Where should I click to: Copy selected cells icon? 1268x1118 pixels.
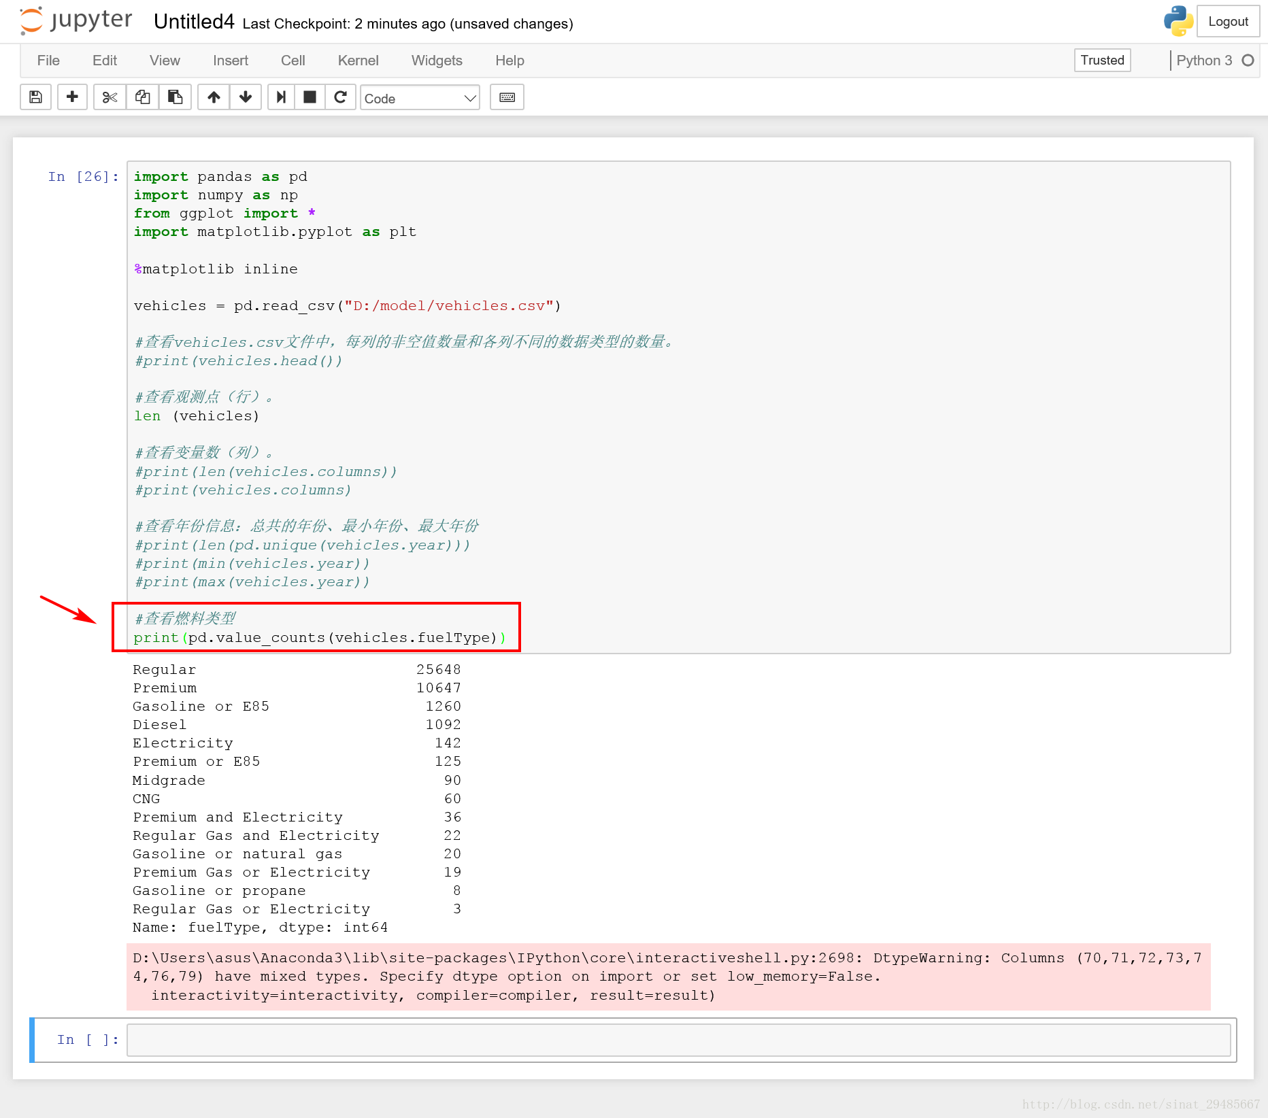tap(142, 97)
